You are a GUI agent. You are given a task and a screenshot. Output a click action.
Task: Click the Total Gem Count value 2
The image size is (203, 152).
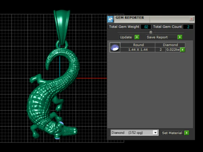pos(188,27)
